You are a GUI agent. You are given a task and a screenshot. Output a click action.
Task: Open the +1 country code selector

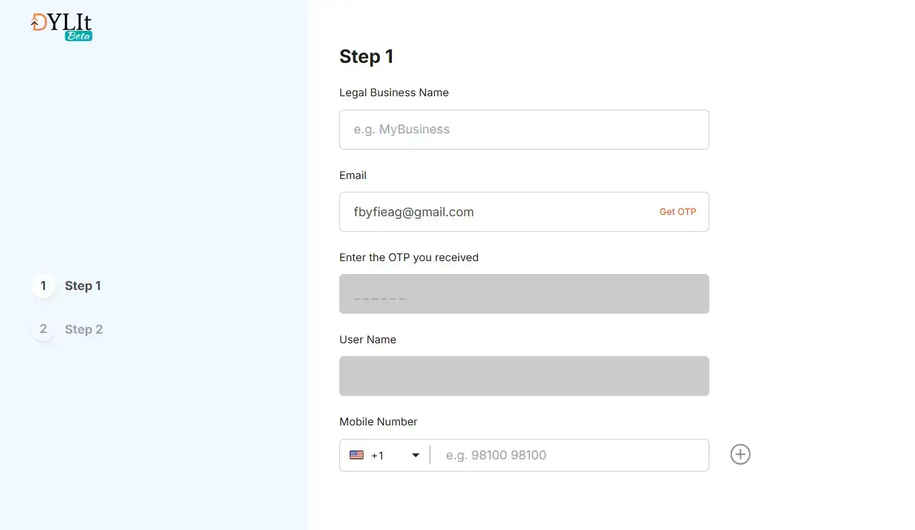tap(378, 456)
